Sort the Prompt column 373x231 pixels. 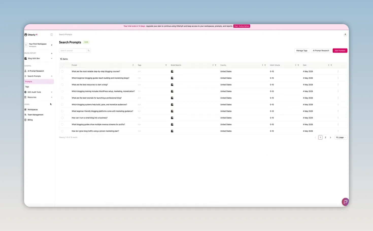pyautogui.click(x=133, y=65)
